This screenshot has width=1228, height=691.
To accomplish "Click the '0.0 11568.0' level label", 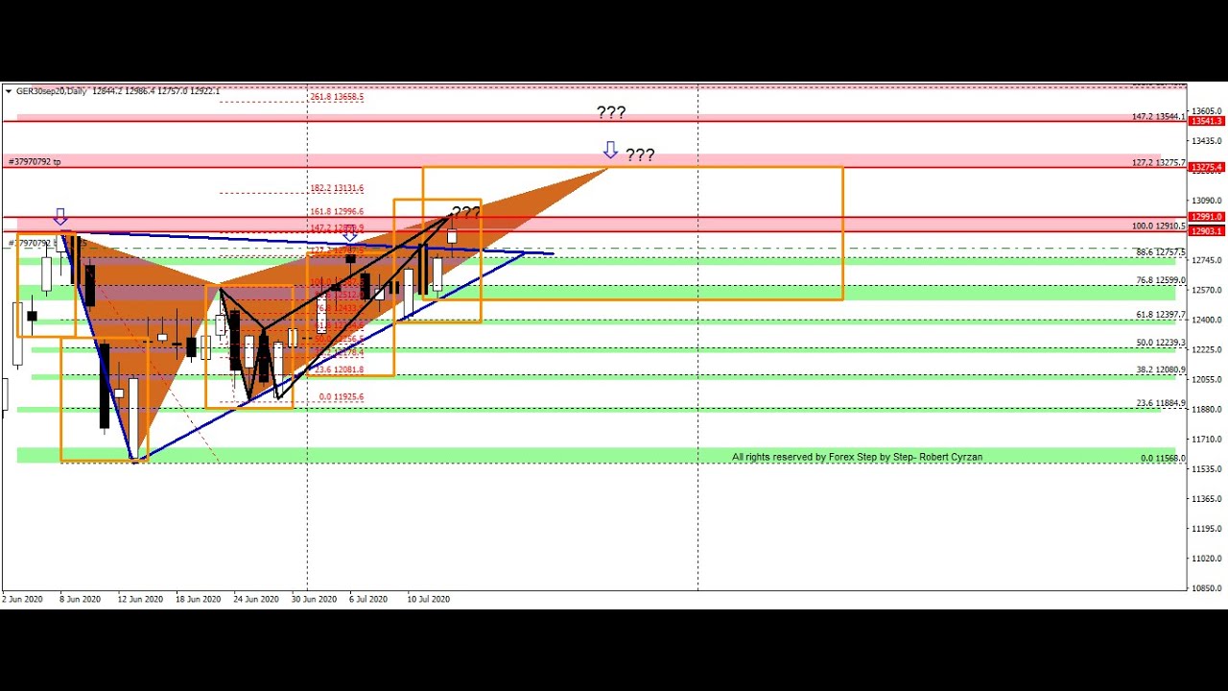I will coord(1163,458).
